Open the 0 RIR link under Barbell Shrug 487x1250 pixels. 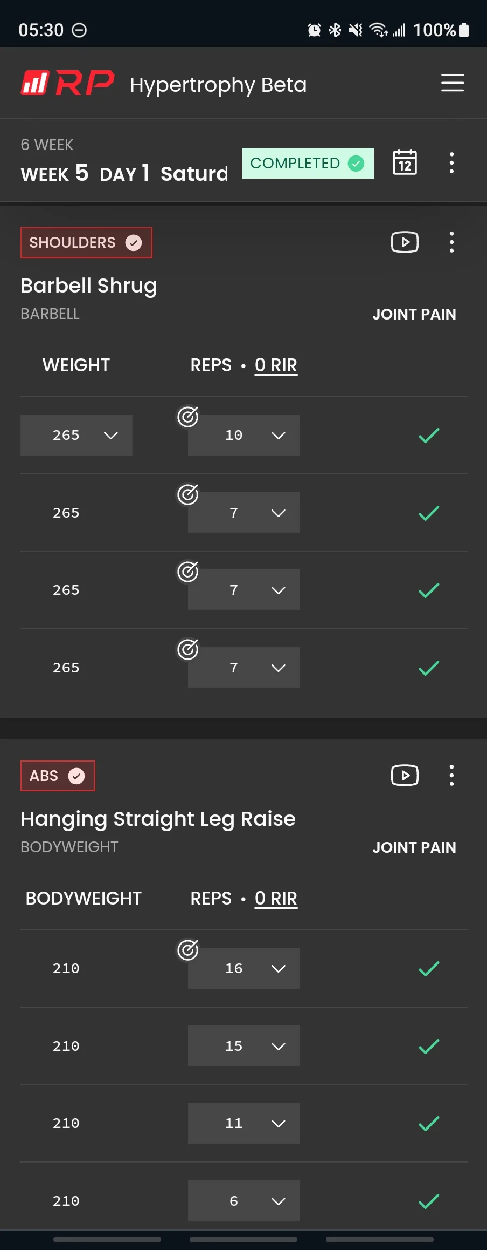(x=276, y=365)
